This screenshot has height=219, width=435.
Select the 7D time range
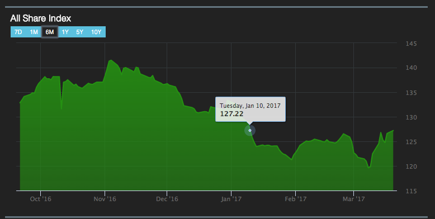coord(18,32)
